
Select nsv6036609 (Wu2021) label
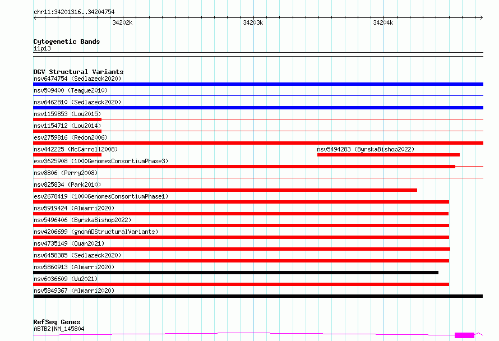click(x=66, y=279)
